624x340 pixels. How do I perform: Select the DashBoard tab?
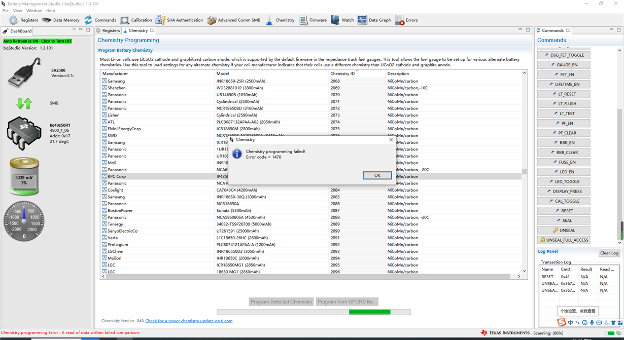17,31
